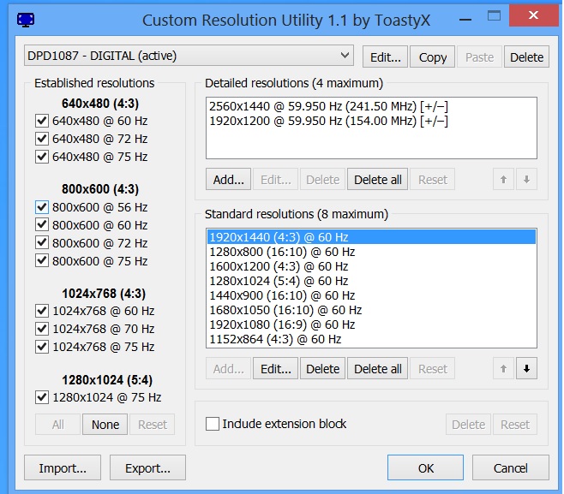Screen dimensions: 564x494
Task: Uncheck 1280x1024 @ 75 Hz checkbox
Action: 42,397
